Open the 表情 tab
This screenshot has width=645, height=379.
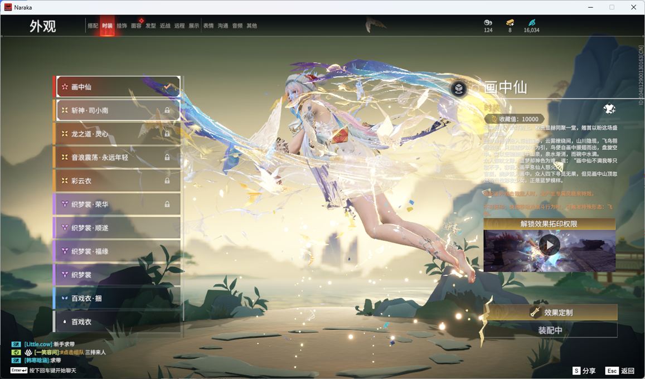[x=208, y=26]
